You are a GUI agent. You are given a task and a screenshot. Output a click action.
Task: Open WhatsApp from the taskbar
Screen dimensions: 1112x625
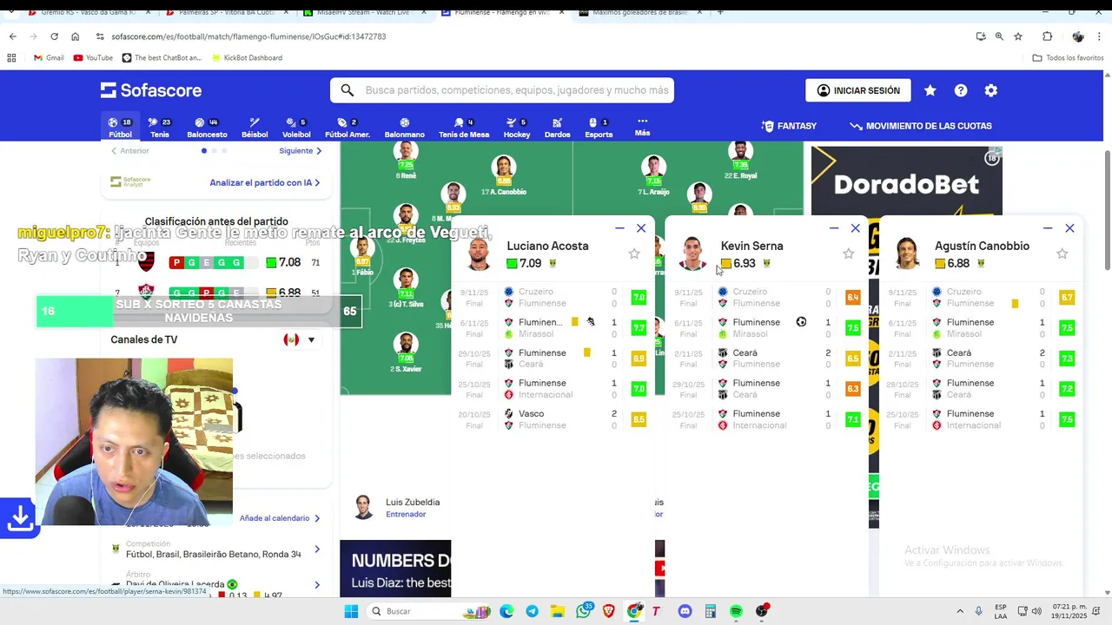click(584, 611)
